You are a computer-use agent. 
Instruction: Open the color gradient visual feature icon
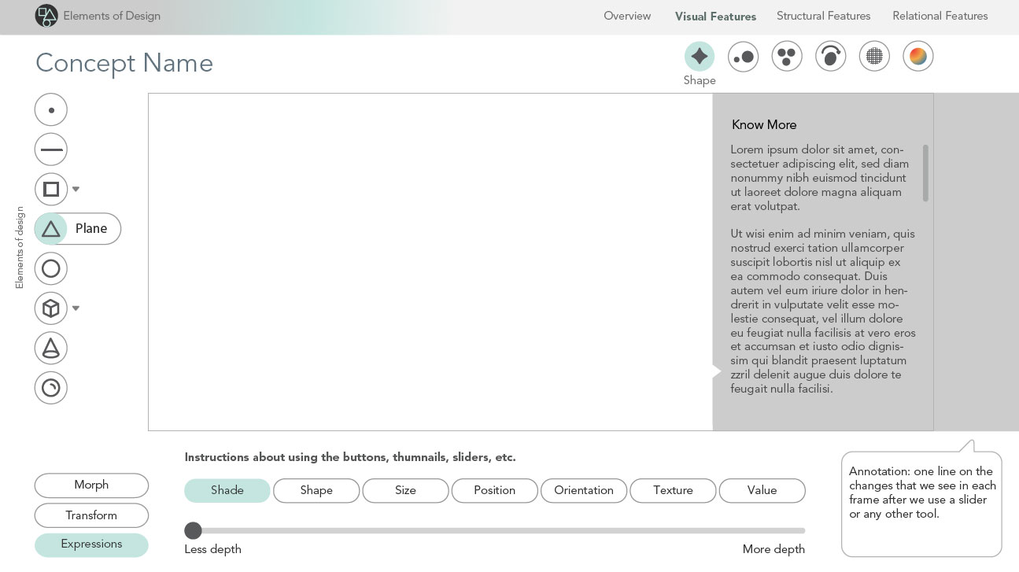point(917,57)
